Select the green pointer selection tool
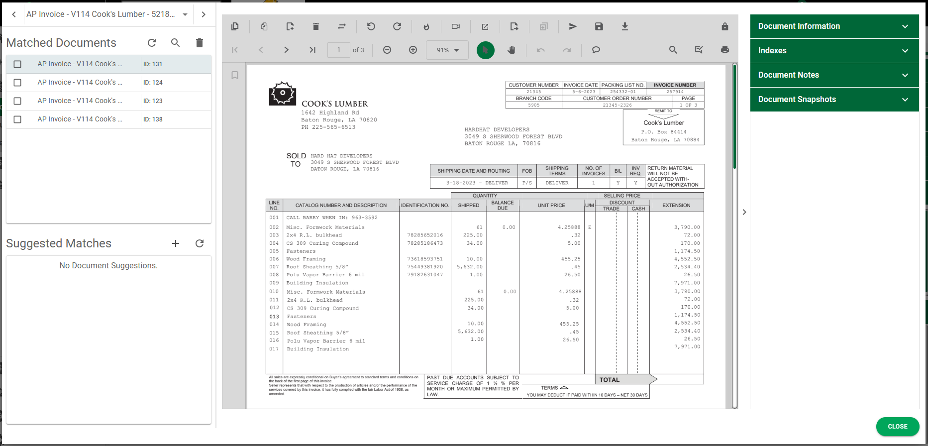928x446 pixels. [486, 50]
